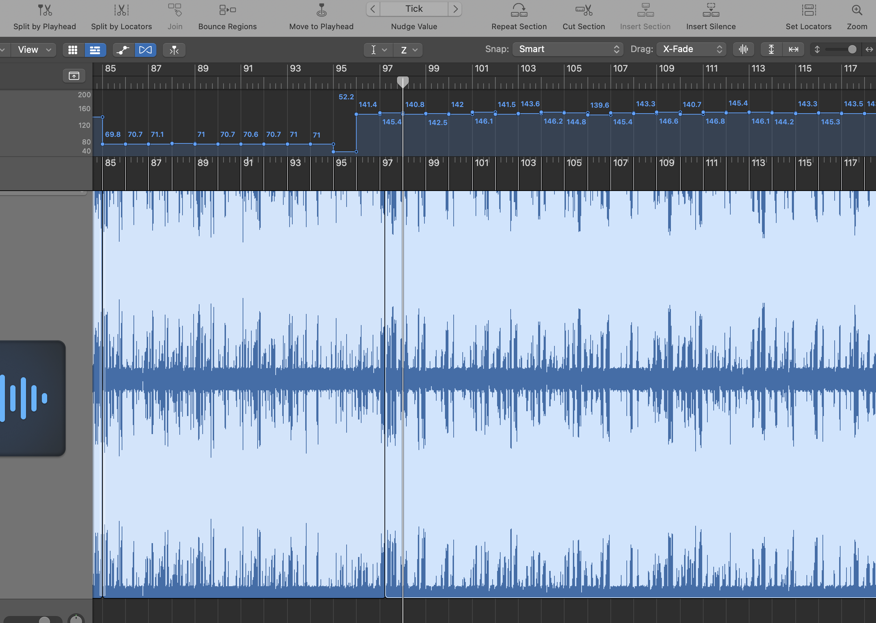Click the Set Locators icon
Screen dimensions: 876x623
pyautogui.click(x=809, y=10)
